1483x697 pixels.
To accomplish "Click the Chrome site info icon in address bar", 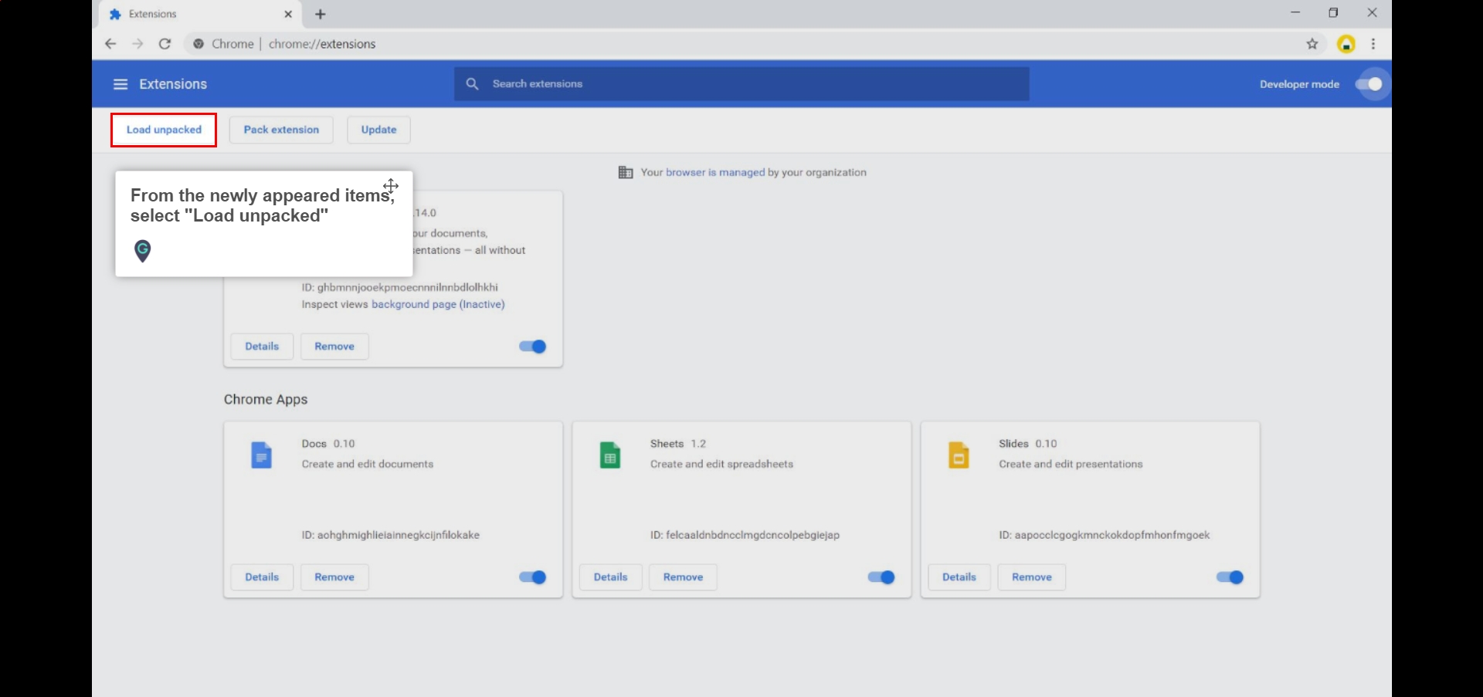I will [199, 44].
